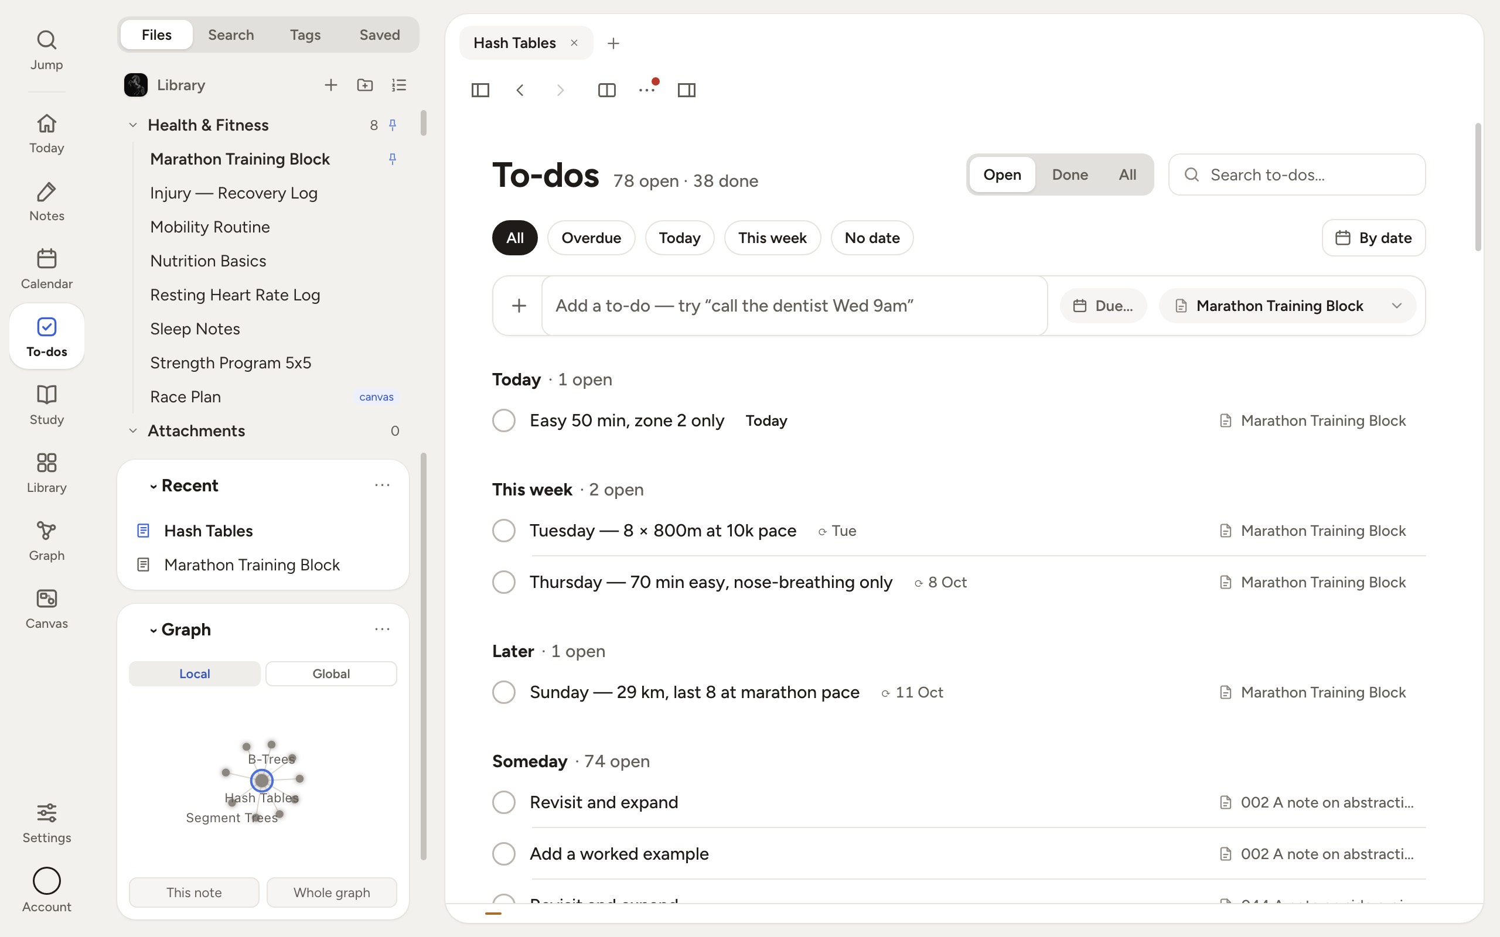Open Notes from the left rail
The image size is (1500, 937).
click(x=46, y=201)
